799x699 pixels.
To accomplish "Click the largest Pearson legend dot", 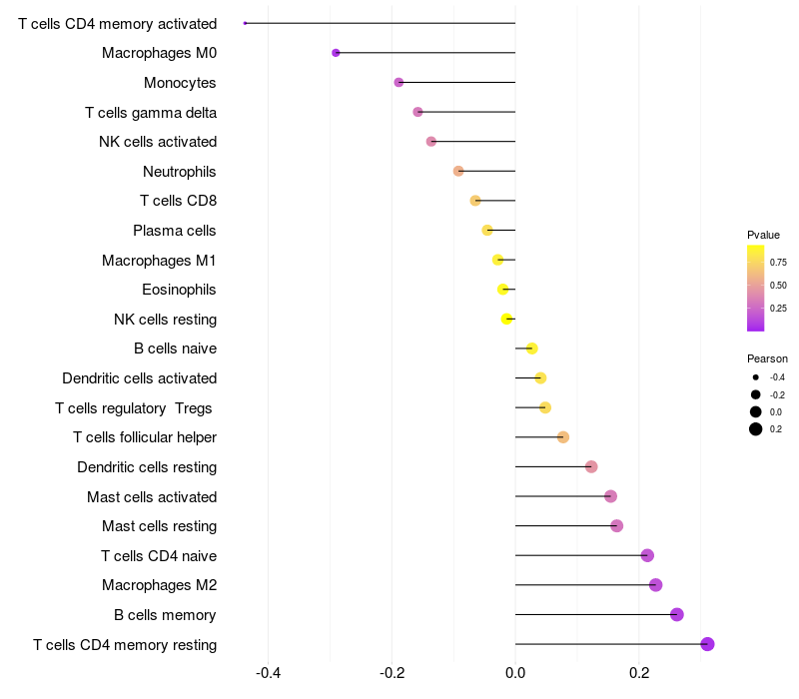I will pyautogui.click(x=756, y=429).
